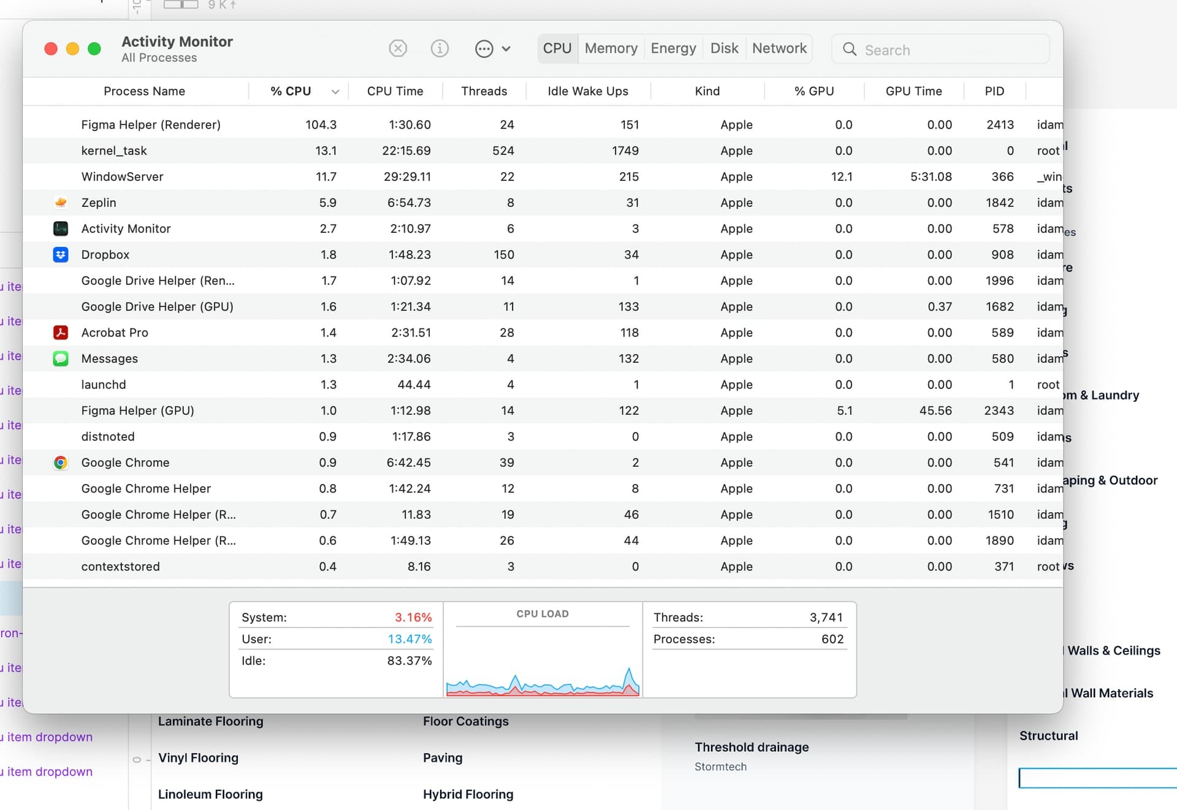
Task: Click the magnifier icon in Search
Action: click(850, 49)
